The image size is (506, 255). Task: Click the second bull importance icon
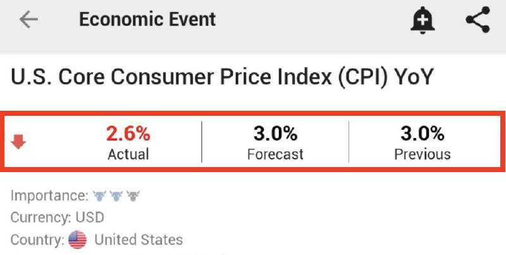[116, 196]
